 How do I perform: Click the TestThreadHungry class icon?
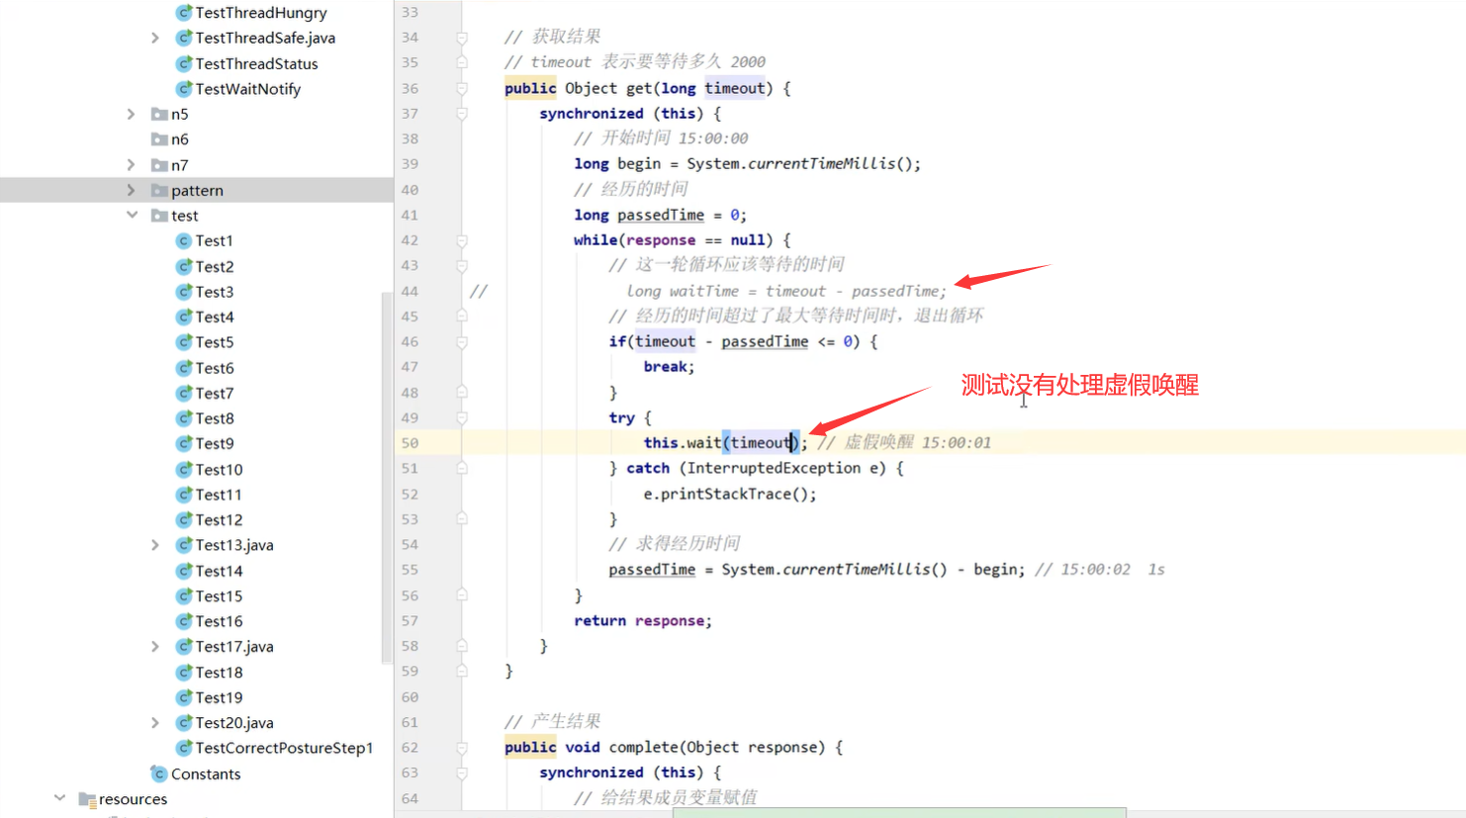click(184, 13)
